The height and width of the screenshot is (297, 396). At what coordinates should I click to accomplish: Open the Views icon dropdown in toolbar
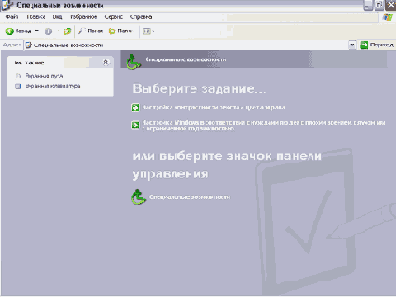pos(148,31)
